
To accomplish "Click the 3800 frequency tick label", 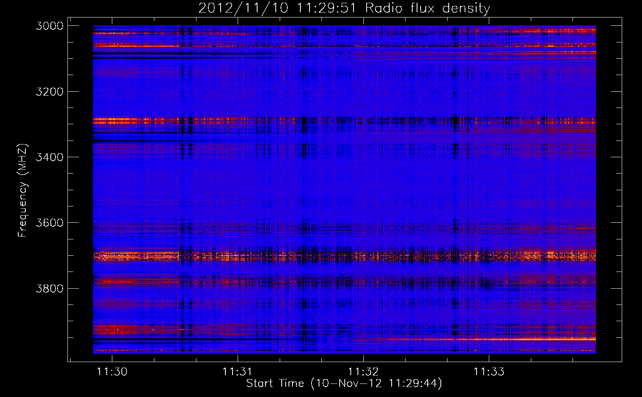I will pos(50,288).
